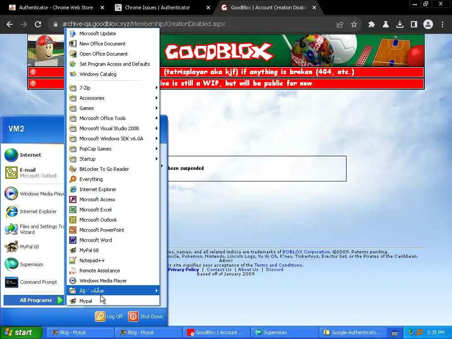Open the Terms and Conditions link

point(278,265)
